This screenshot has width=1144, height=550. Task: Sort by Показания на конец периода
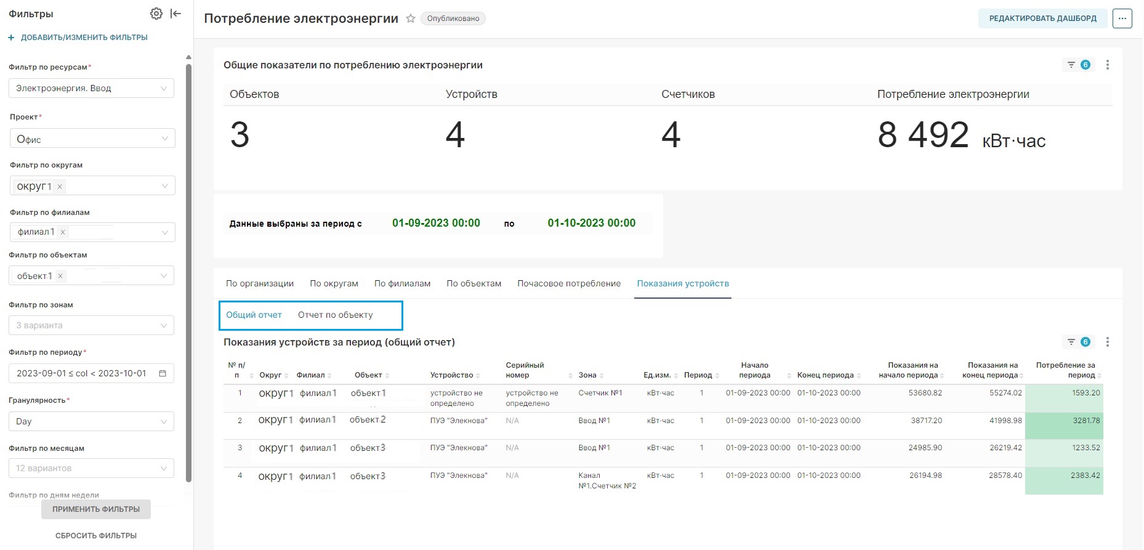click(1021, 376)
